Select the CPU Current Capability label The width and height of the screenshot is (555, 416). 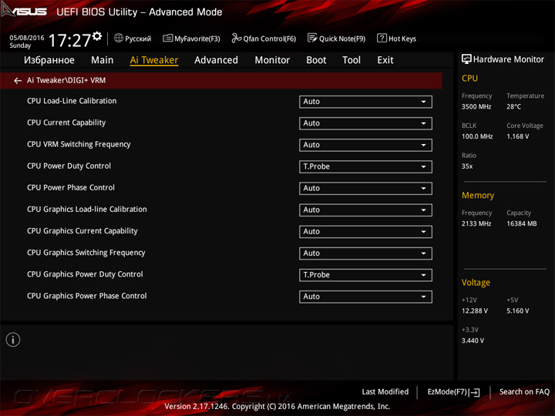tap(66, 122)
